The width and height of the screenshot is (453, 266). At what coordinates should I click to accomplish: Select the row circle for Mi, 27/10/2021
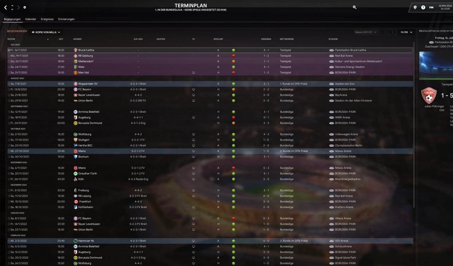pos(9,151)
